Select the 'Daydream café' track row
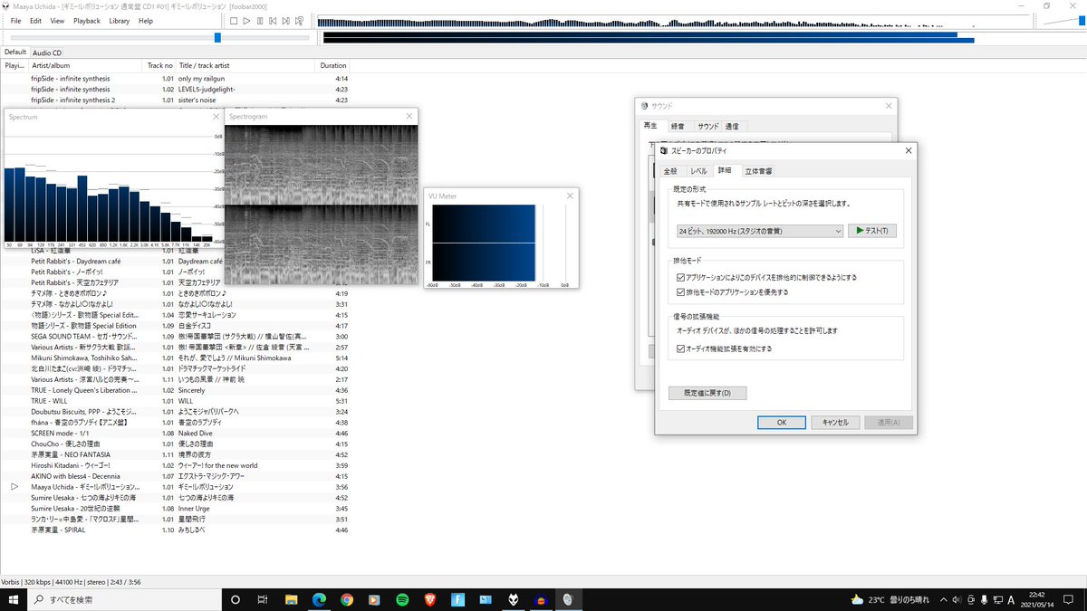Screen dimensions: 1087x611 click(176, 261)
